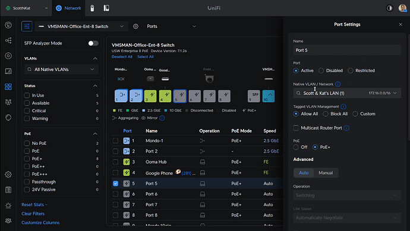Click the Protect camera app icon

click(x=92, y=8)
